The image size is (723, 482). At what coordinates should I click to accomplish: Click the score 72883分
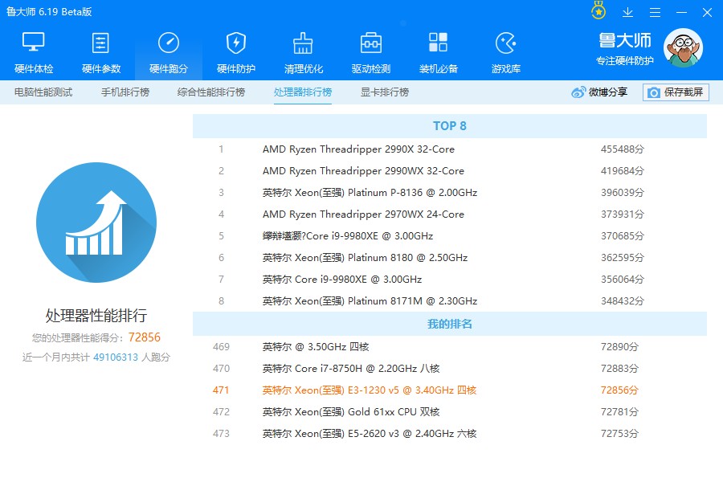pos(619,369)
